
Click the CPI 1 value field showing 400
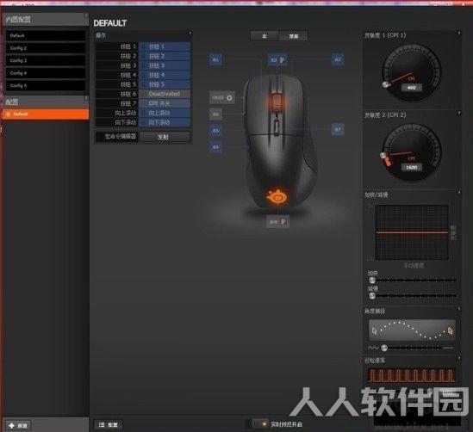pos(412,88)
